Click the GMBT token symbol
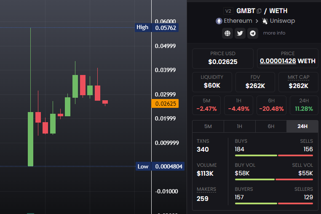The width and height of the screenshot is (321, 214). point(246,11)
